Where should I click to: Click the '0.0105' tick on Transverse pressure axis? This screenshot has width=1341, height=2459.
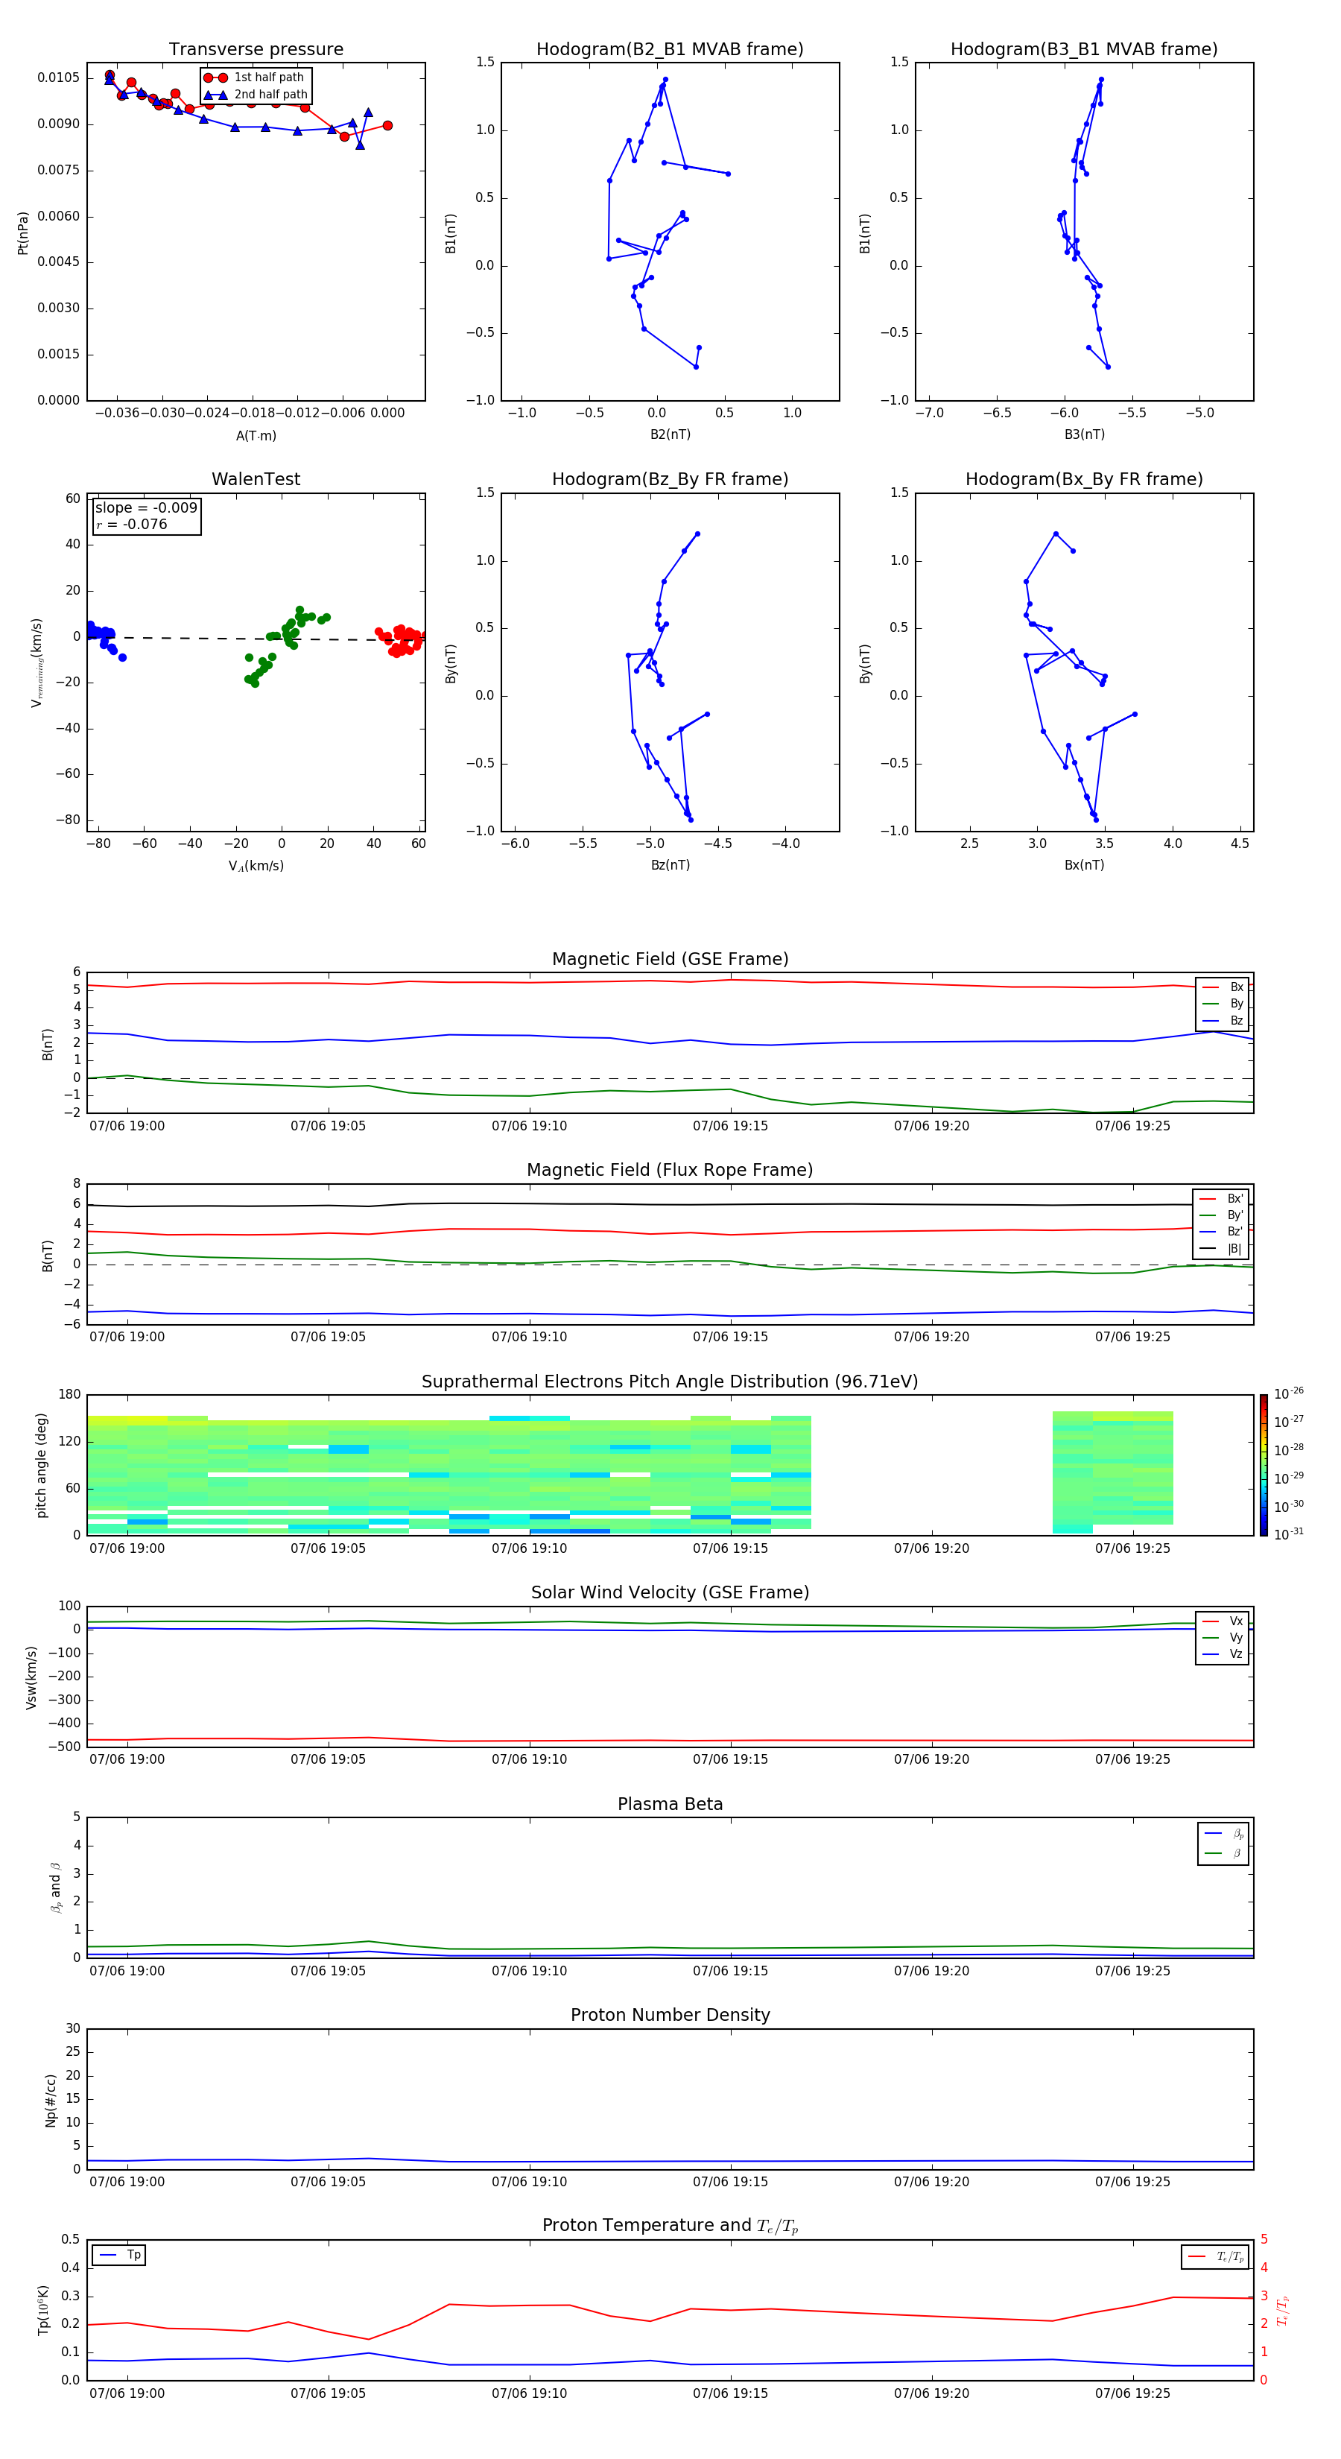58,77
